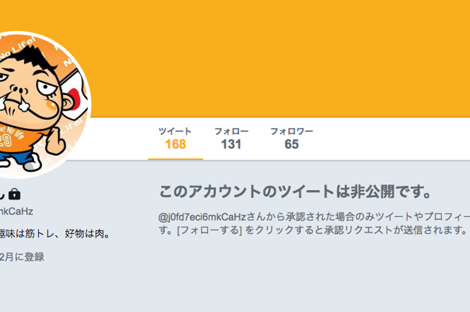The width and height of the screenshot is (470, 312).
Task: Click the padlock icon beside the display name
Action: [15, 194]
